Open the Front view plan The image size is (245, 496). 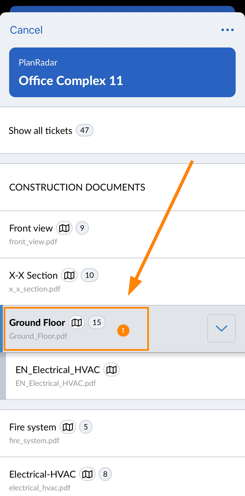pyautogui.click(x=122, y=234)
